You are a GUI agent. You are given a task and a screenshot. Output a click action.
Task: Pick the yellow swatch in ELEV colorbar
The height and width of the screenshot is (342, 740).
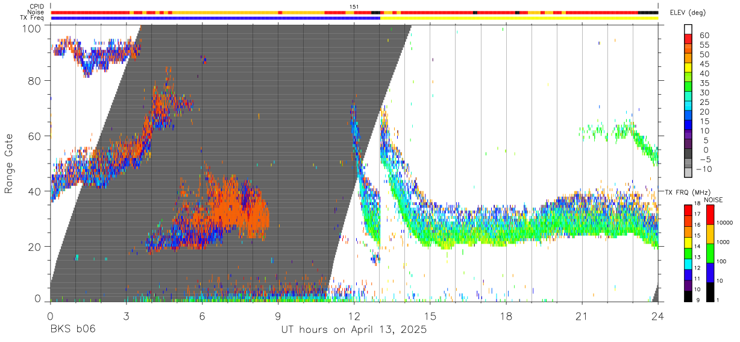click(x=688, y=68)
